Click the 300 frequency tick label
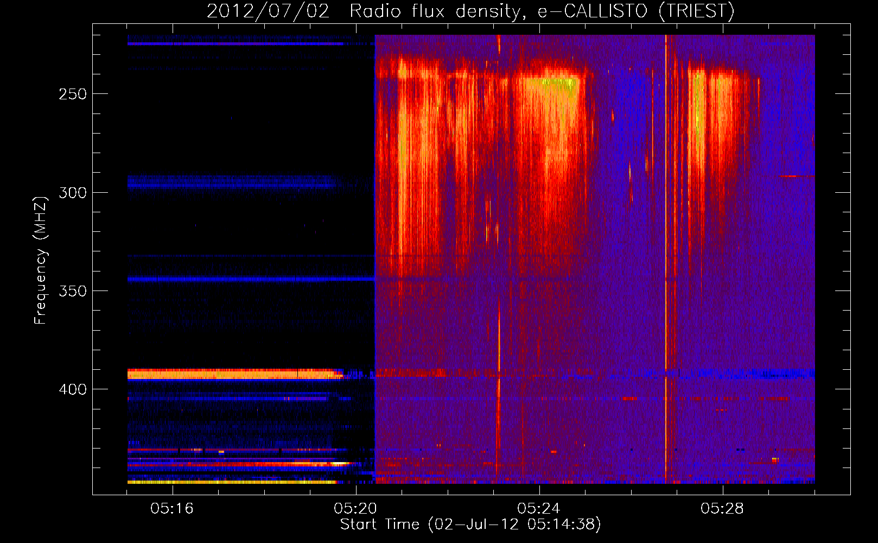Viewport: 878px width, 543px height. 73,193
